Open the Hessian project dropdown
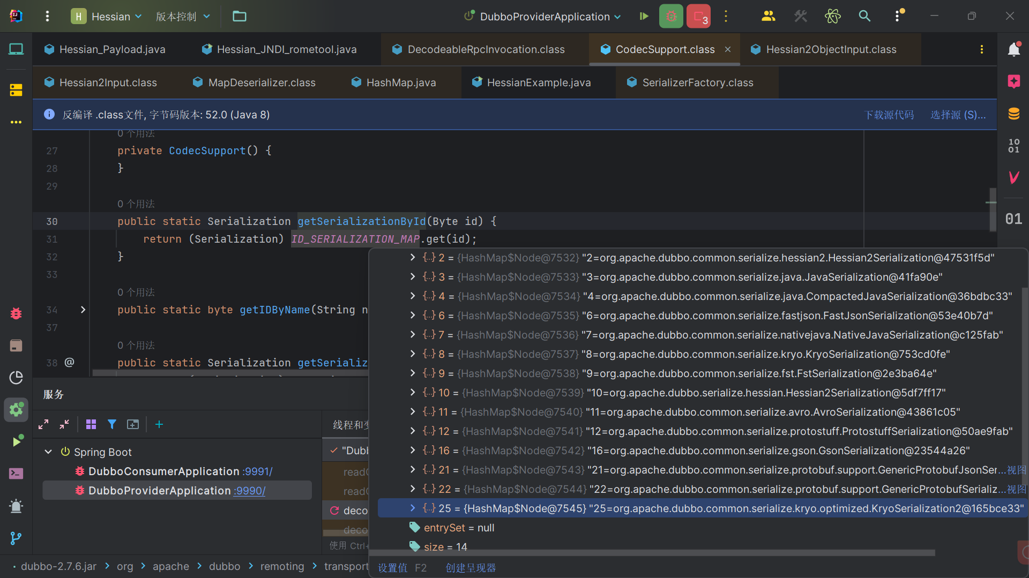This screenshot has height=578, width=1029. 107,16
